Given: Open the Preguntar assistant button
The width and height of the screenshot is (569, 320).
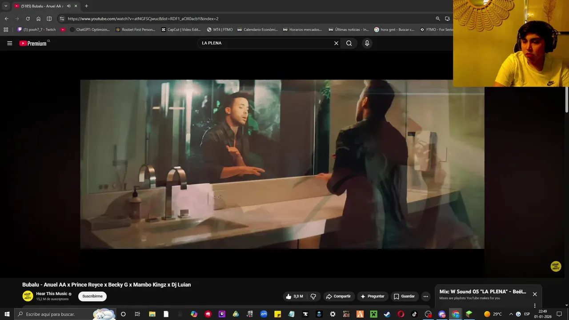Looking at the screenshot, I should [373, 296].
